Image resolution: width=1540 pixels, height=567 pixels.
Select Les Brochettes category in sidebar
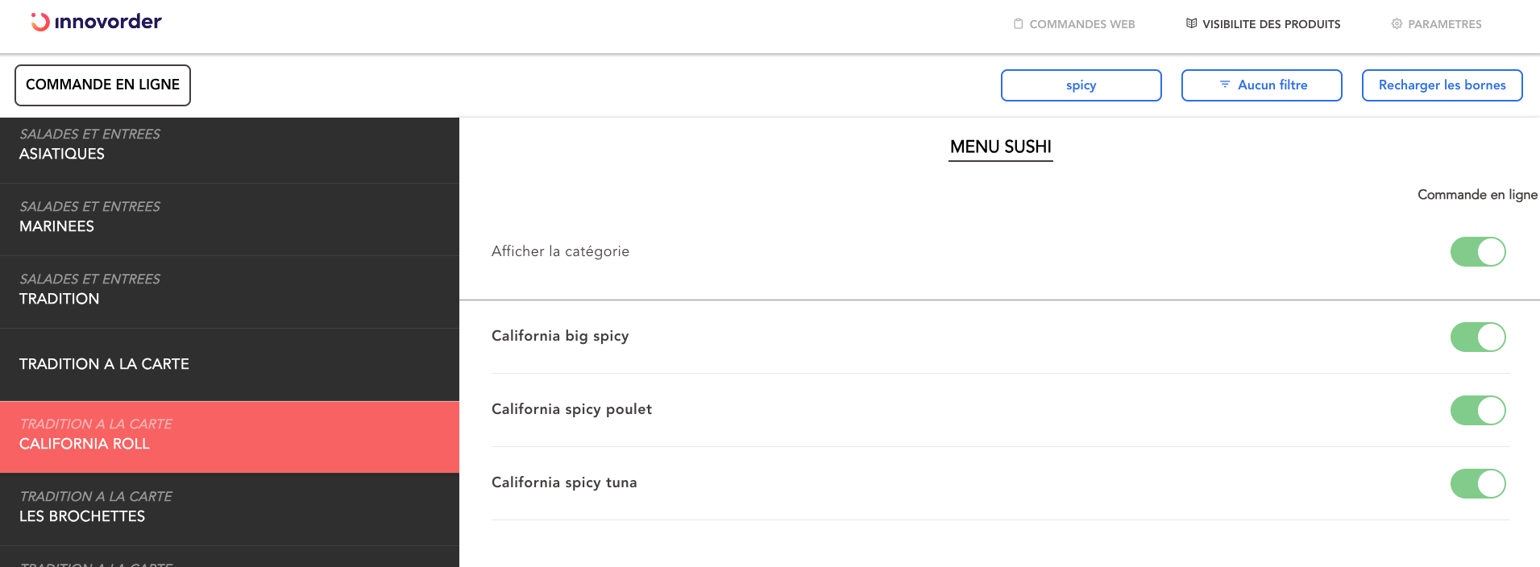(229, 507)
